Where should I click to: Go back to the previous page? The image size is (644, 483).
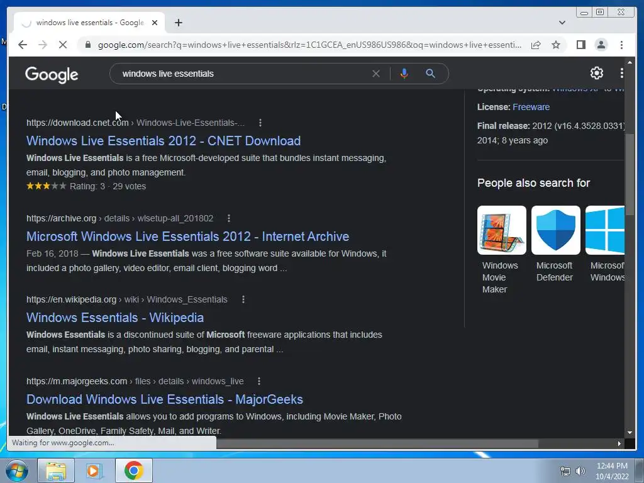tap(23, 45)
